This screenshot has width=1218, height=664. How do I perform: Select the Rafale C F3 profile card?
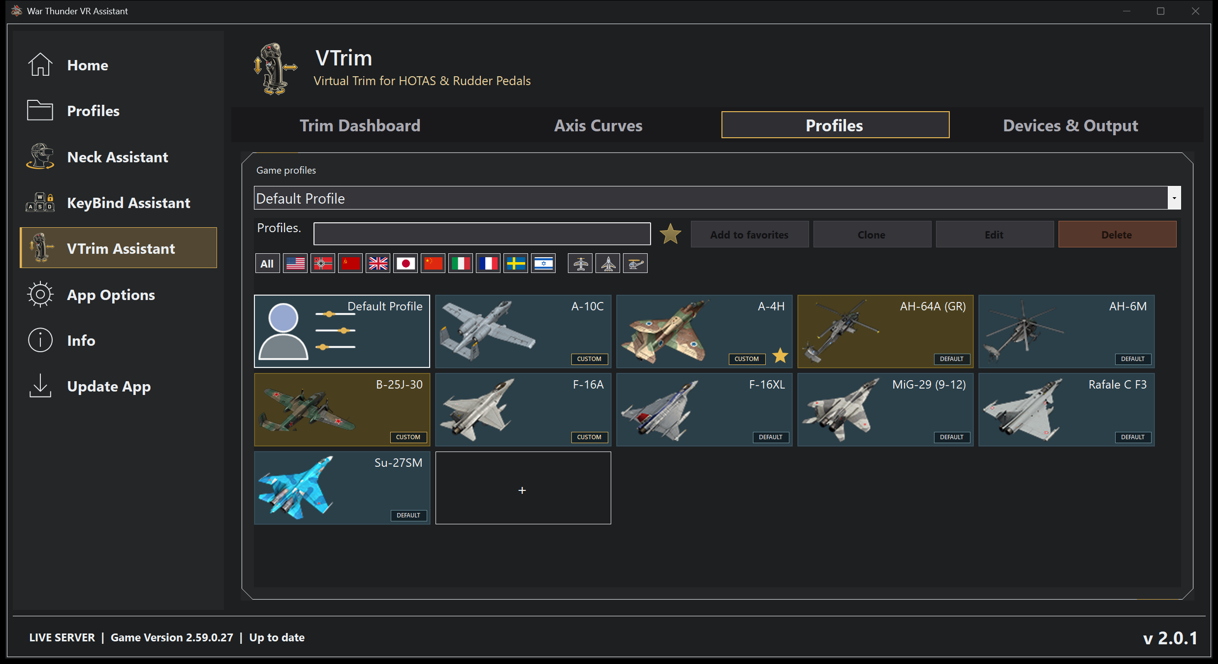(x=1066, y=409)
